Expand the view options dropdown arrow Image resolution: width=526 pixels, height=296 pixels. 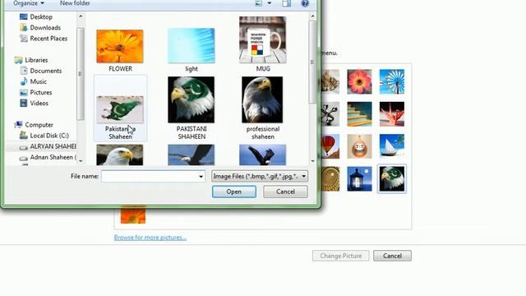[x=269, y=3]
